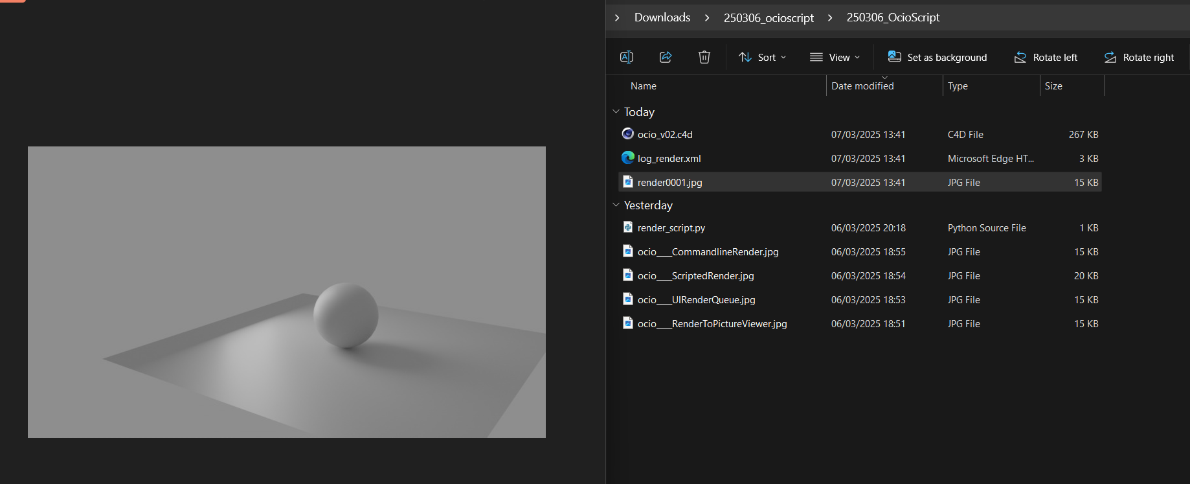The image size is (1190, 484).
Task: Click the Rename icon in toolbar
Action: [626, 57]
